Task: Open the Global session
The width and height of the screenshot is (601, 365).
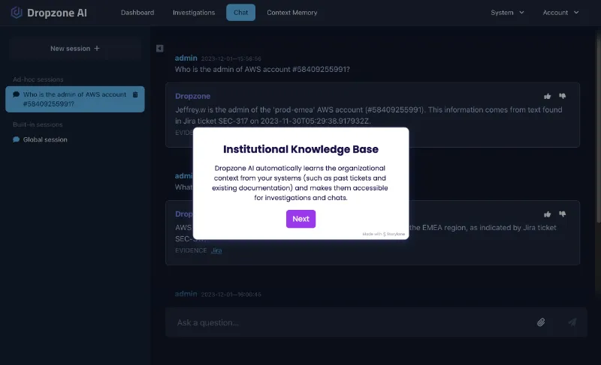Action: [45, 139]
